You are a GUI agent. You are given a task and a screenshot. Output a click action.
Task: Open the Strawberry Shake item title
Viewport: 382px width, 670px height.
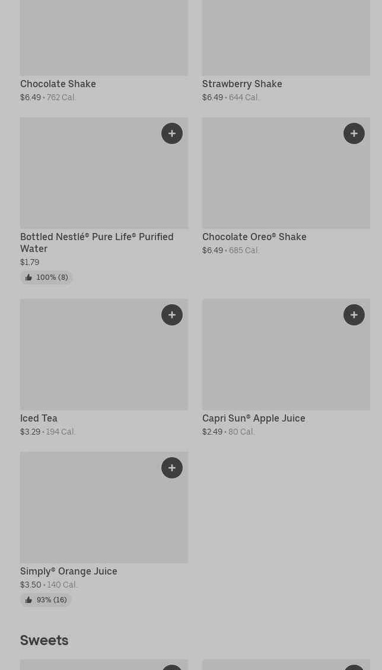tap(242, 84)
